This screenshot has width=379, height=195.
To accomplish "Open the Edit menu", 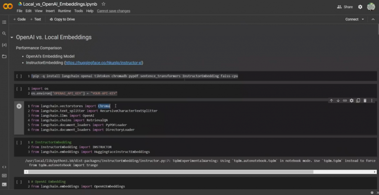I will tap(28, 11).
